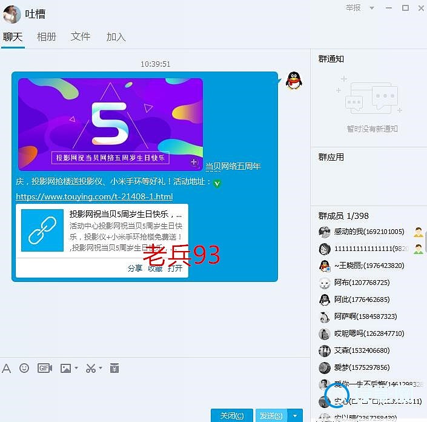Click the green V verified badge
This screenshot has height=422, width=427.
[x=217, y=184]
